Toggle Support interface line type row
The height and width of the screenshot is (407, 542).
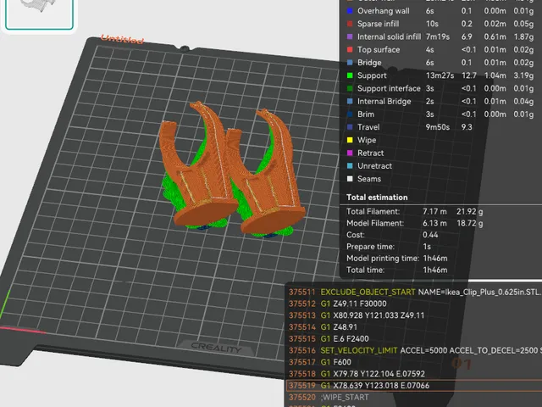tap(440, 88)
